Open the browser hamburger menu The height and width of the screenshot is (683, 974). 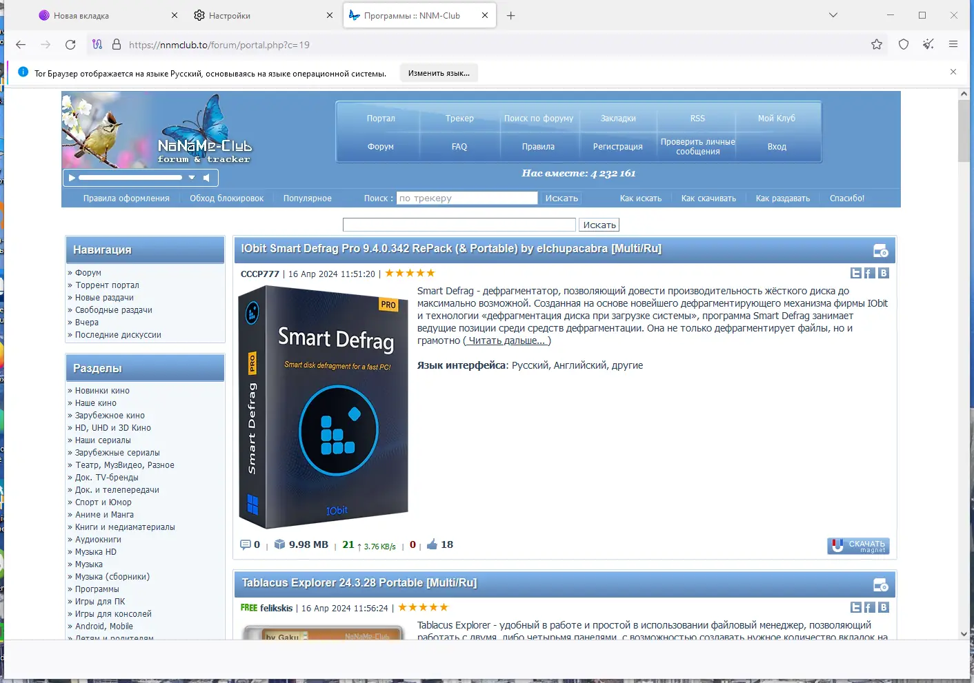tap(953, 45)
